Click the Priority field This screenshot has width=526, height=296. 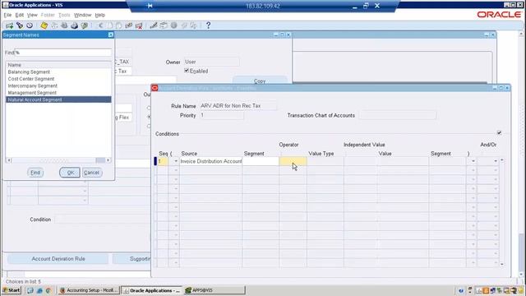tap(221, 115)
